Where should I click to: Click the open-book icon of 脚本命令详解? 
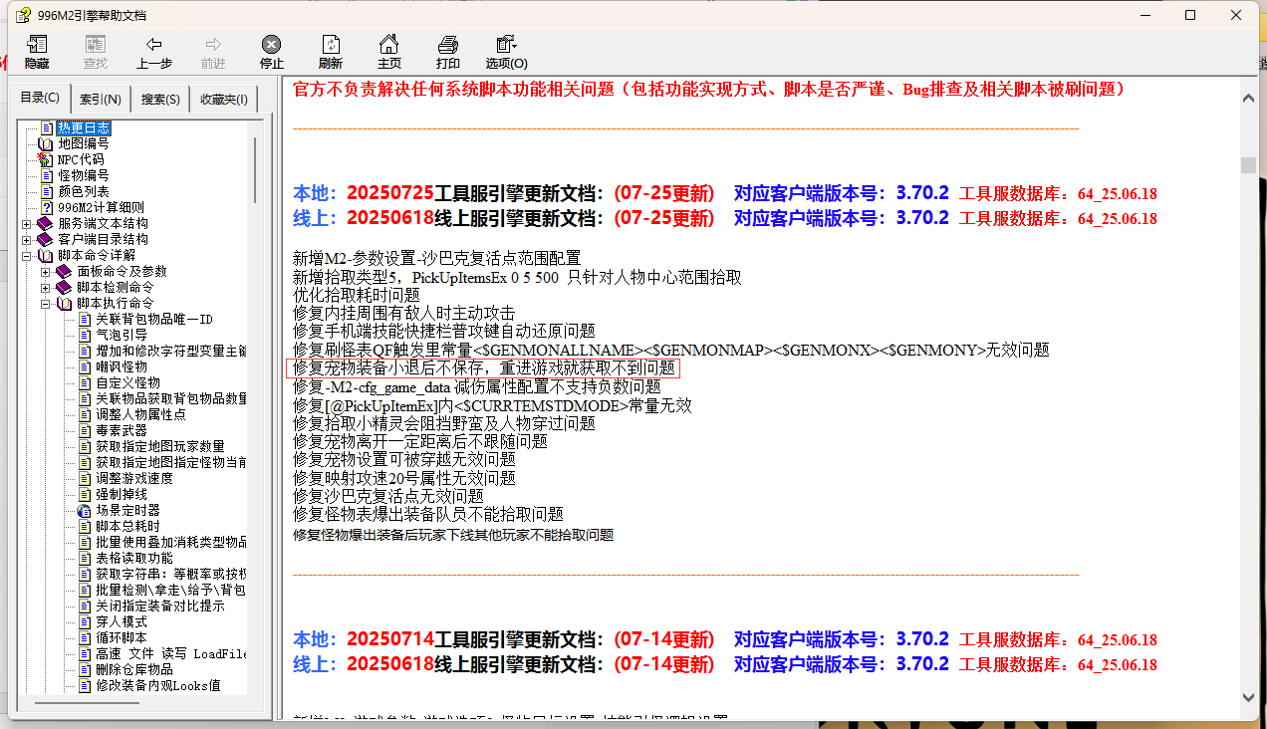tap(45, 255)
